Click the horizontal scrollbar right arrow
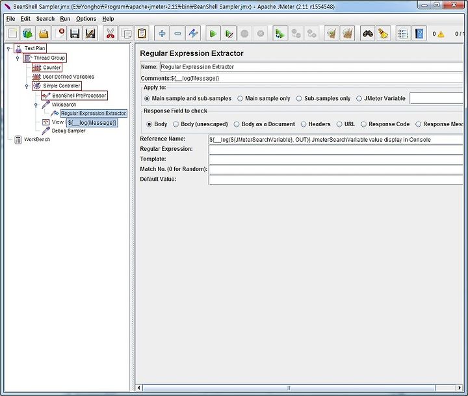The height and width of the screenshot is (396, 468). tap(460, 388)
